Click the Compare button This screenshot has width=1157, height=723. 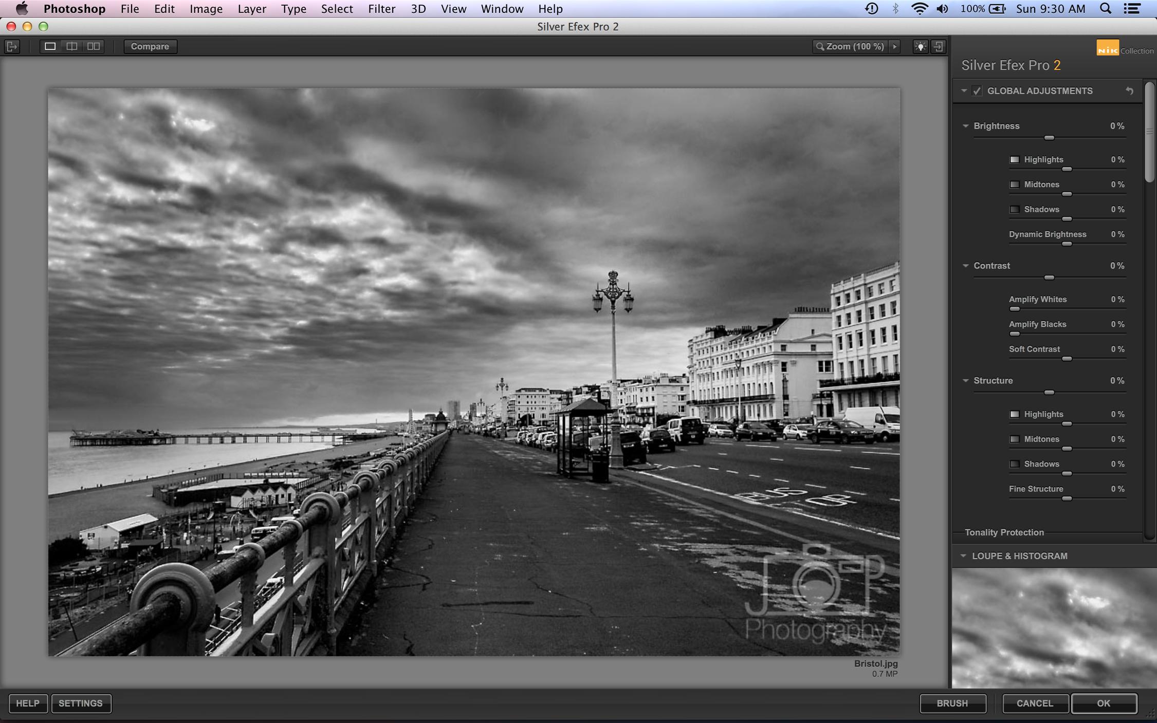tap(150, 46)
